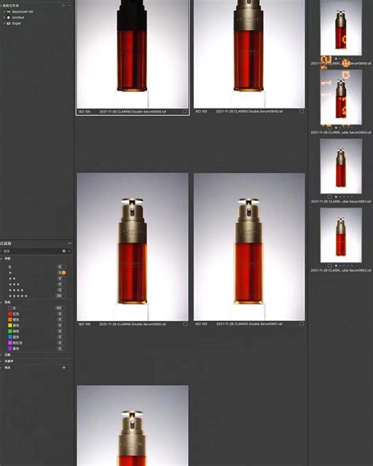Screen dimensions: 373x466
Task: Tick the checkbox under Serum0851 browser thumbnail
Action: [x=329, y=197]
